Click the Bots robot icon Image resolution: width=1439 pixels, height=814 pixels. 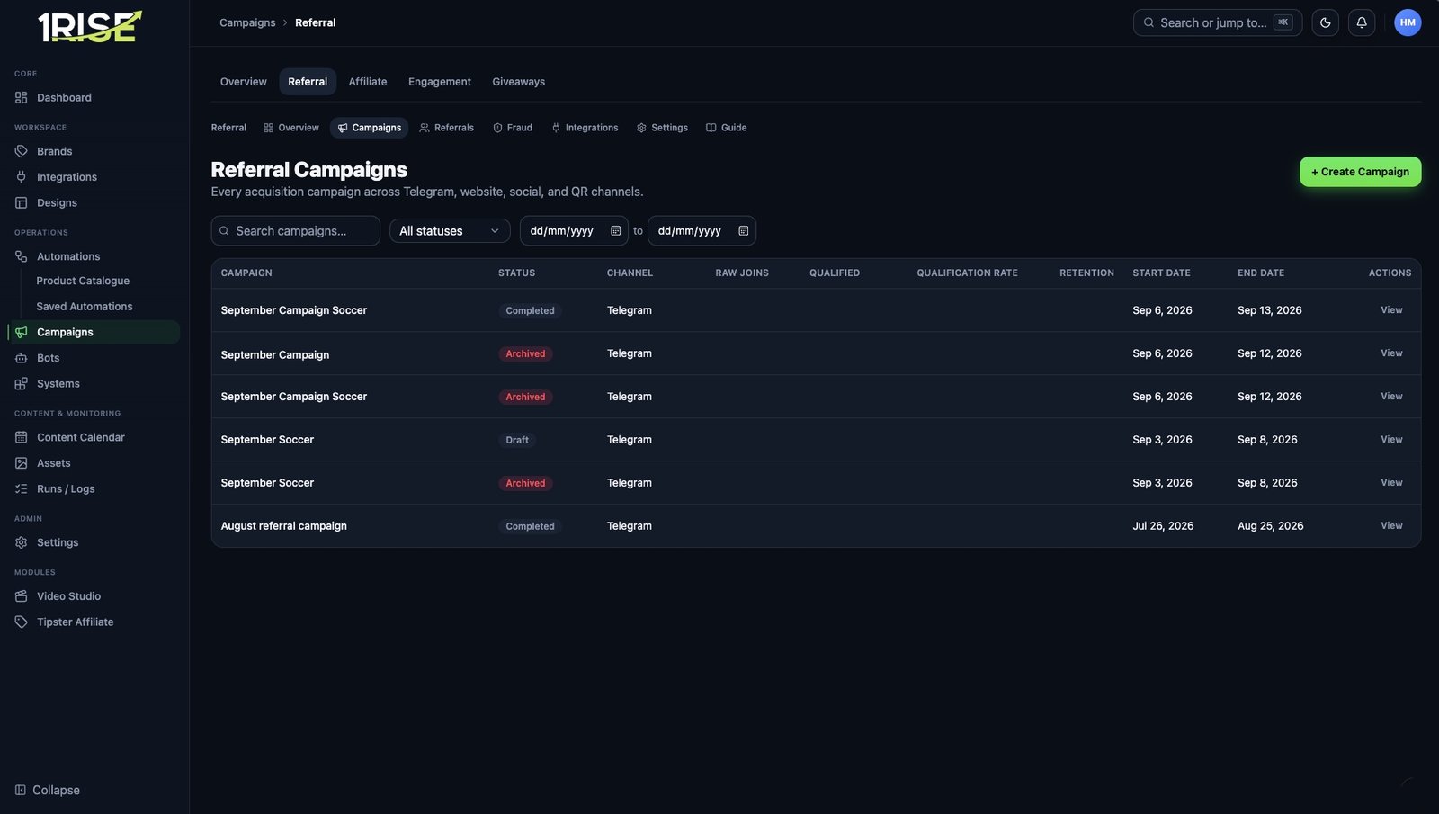(22, 358)
